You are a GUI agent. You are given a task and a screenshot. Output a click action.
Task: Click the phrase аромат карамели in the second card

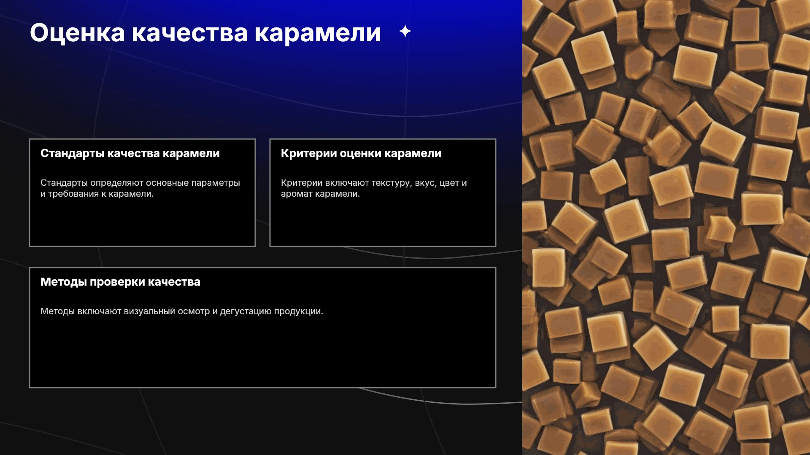tap(320, 194)
